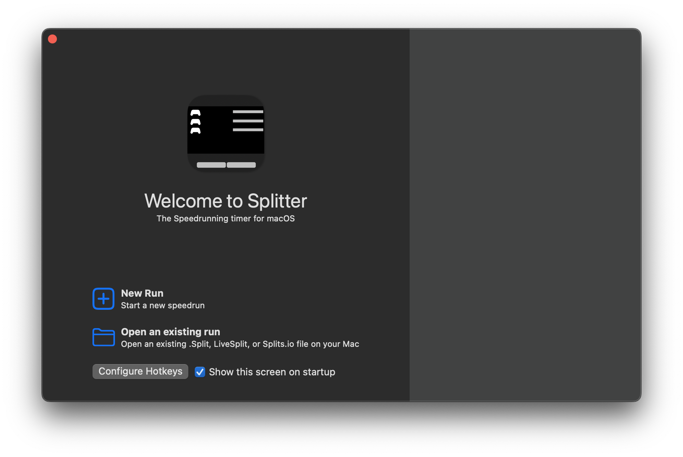Choose the 'Open an existing run' heading
Screen dimensions: 683x457
tap(170, 332)
